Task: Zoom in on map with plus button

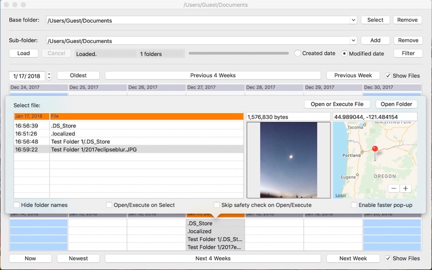Action: pos(406,188)
